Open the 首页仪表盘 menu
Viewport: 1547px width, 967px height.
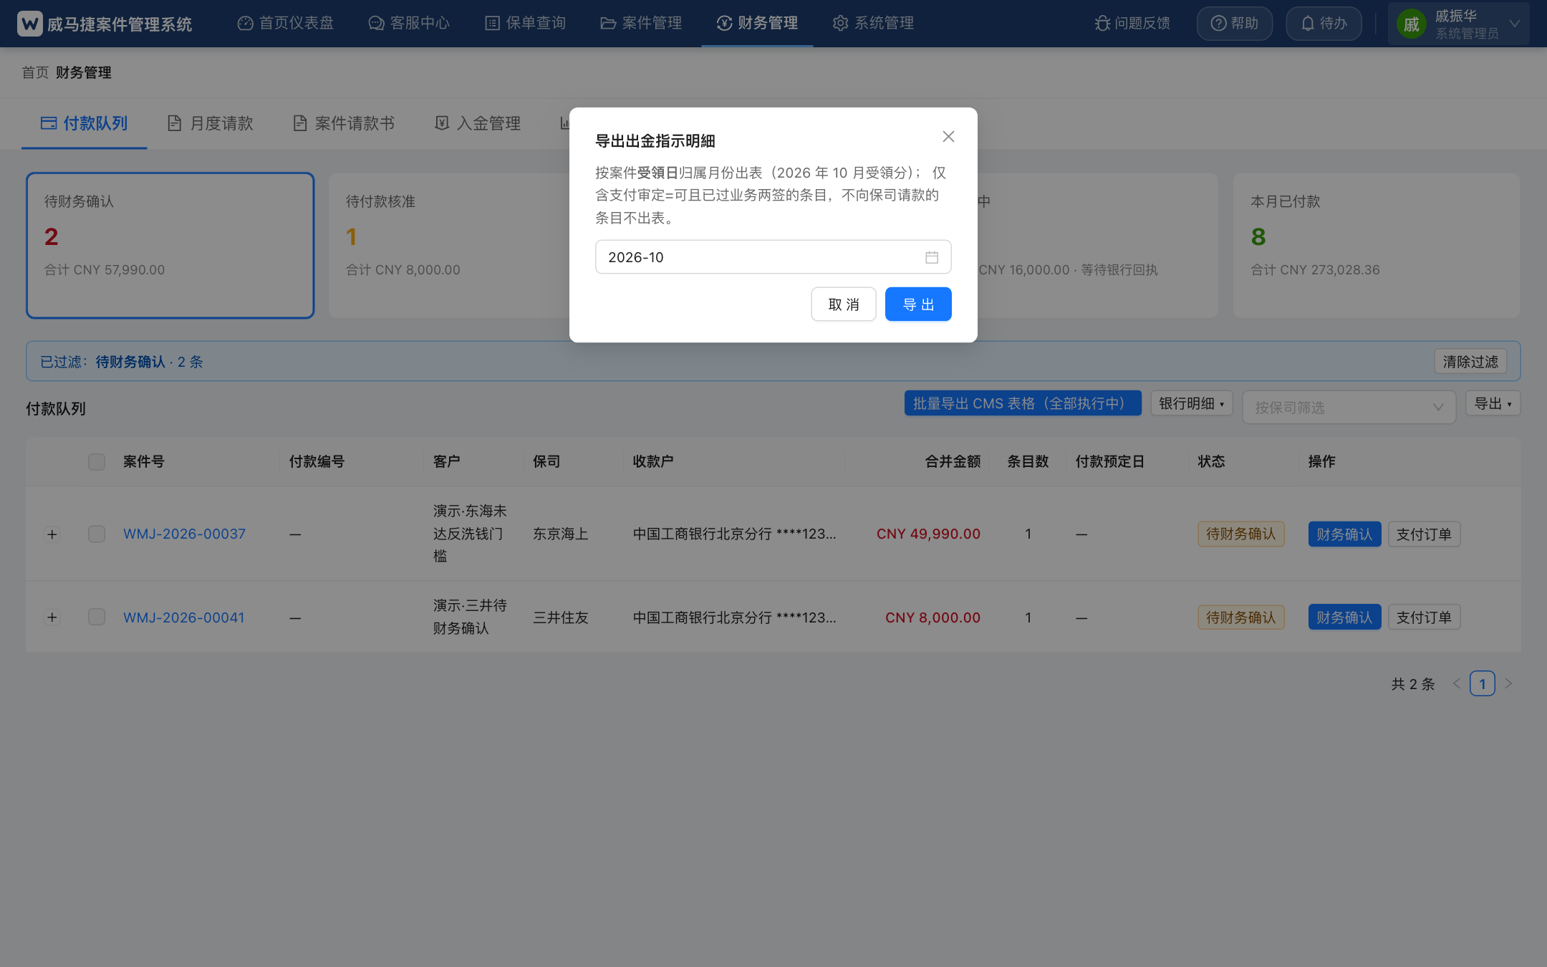tap(286, 24)
